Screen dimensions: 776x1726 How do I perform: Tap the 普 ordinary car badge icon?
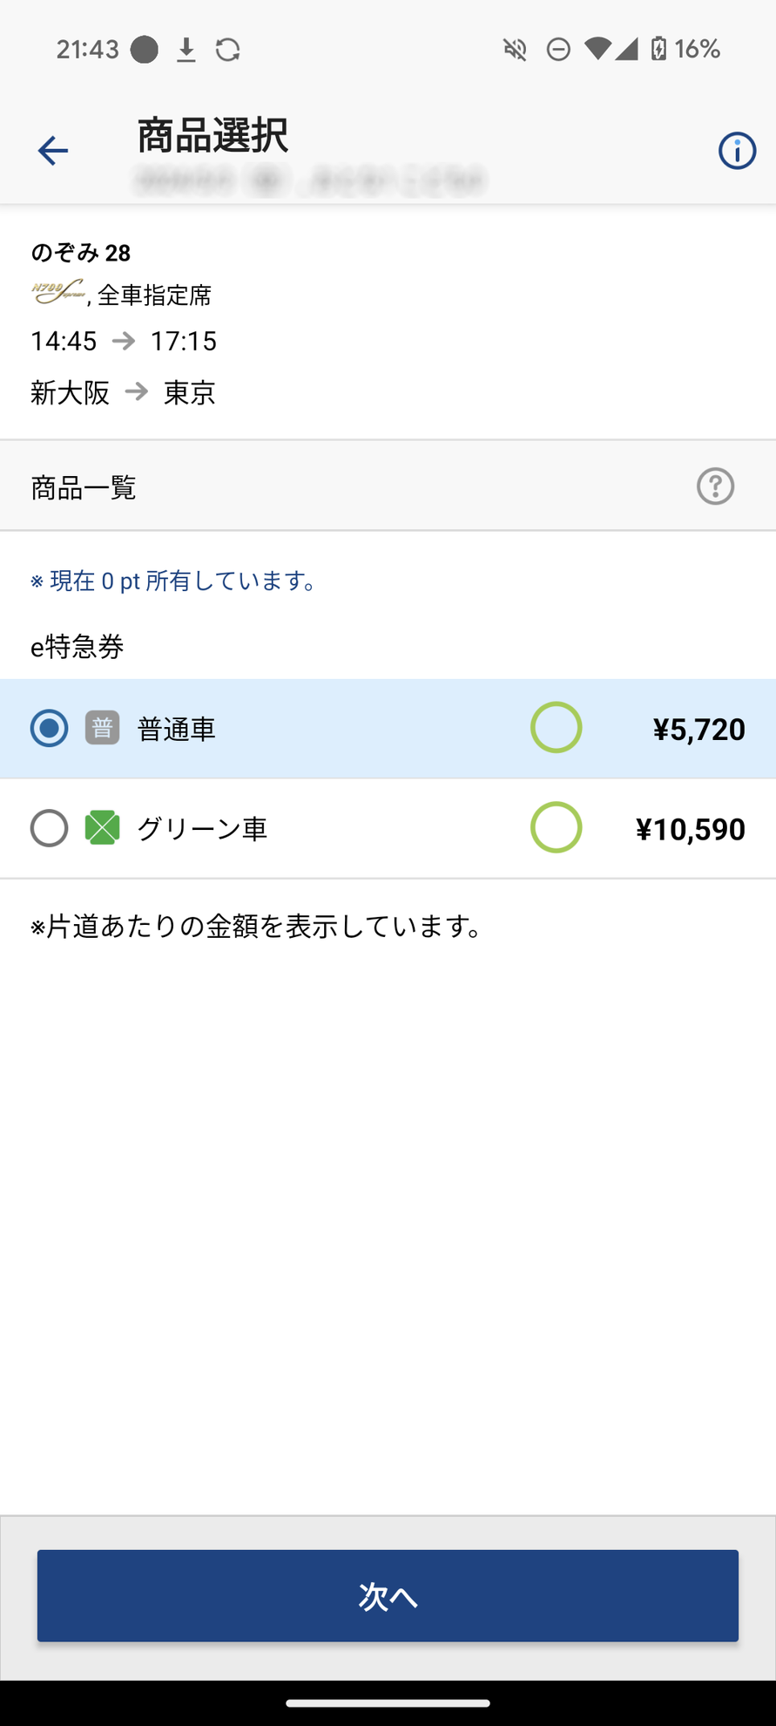(102, 728)
